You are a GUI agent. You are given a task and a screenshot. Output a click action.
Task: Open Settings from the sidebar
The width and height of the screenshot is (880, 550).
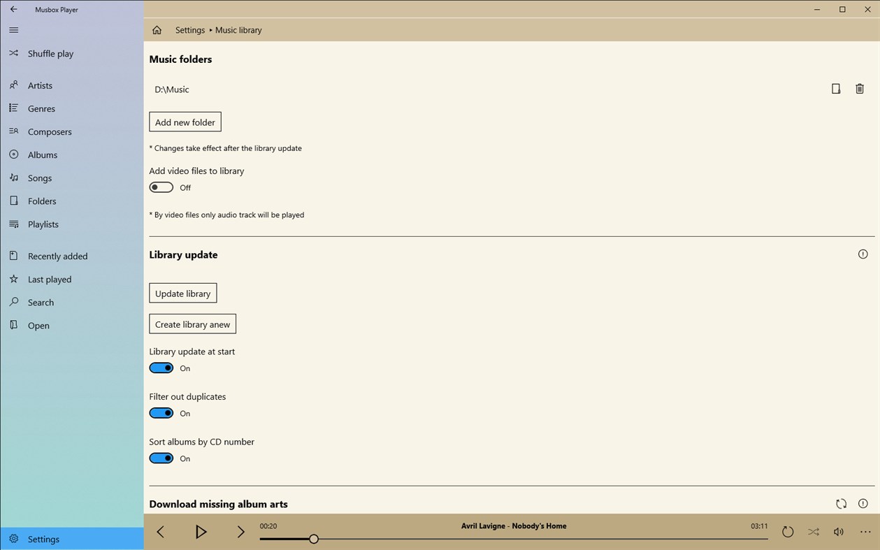[x=43, y=539]
